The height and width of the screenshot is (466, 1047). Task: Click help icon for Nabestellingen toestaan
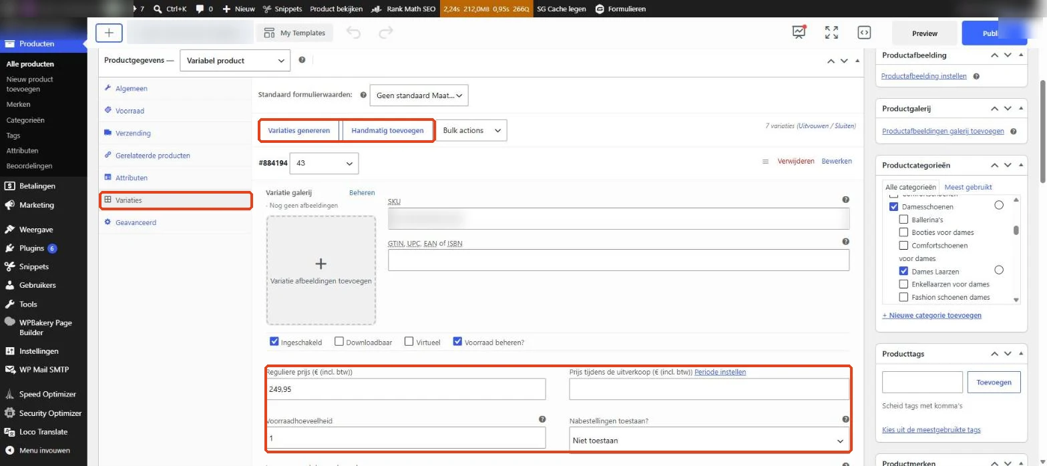pyautogui.click(x=845, y=419)
